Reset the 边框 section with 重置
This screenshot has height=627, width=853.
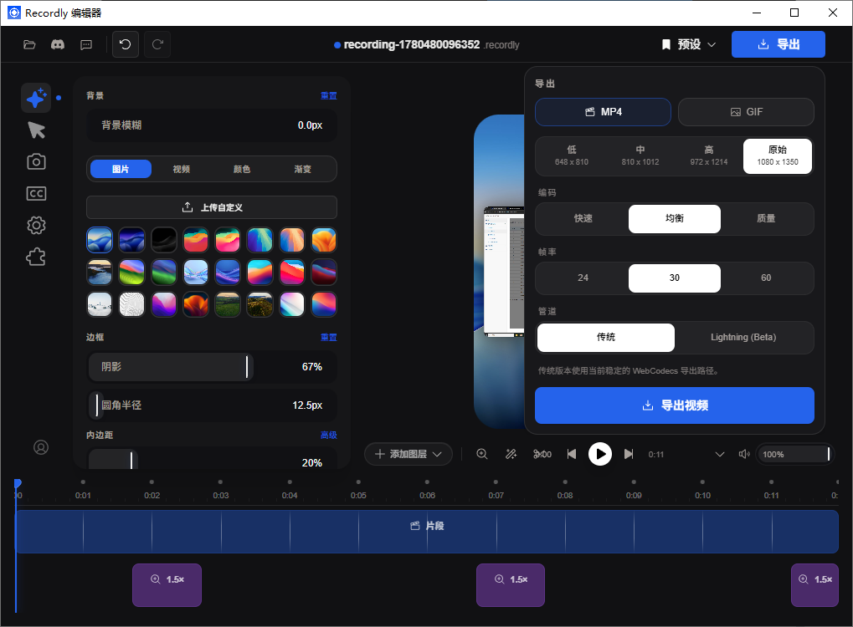point(329,338)
